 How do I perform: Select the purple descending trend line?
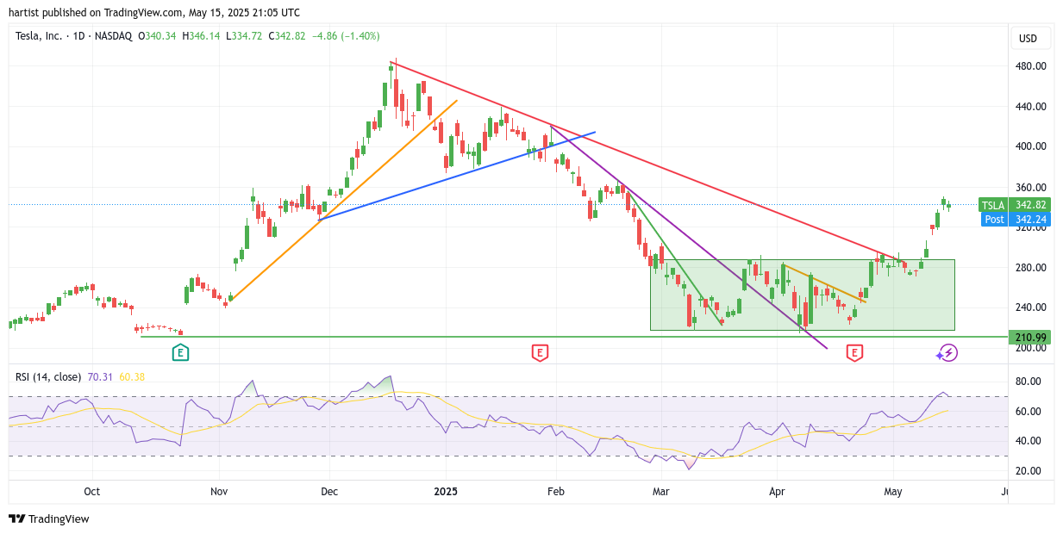tap(690, 238)
